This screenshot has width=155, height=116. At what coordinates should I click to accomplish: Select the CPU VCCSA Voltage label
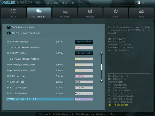(17, 53)
